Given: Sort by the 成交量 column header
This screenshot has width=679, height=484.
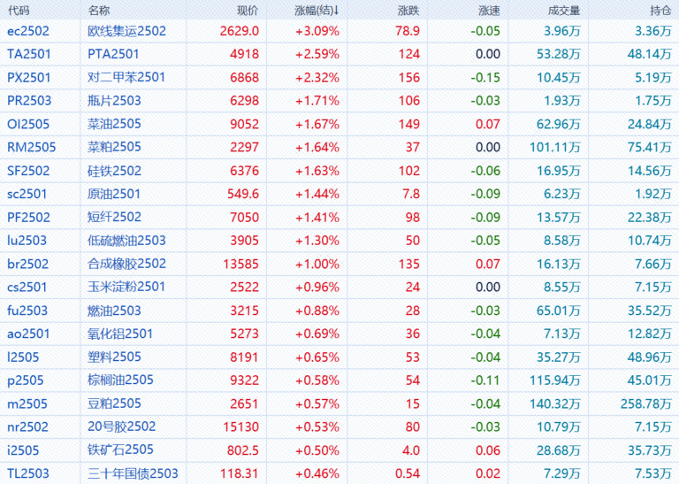Looking at the screenshot, I should 564,10.
